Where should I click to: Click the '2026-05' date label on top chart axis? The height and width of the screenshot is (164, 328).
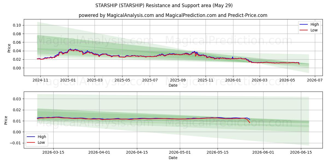click(287, 80)
